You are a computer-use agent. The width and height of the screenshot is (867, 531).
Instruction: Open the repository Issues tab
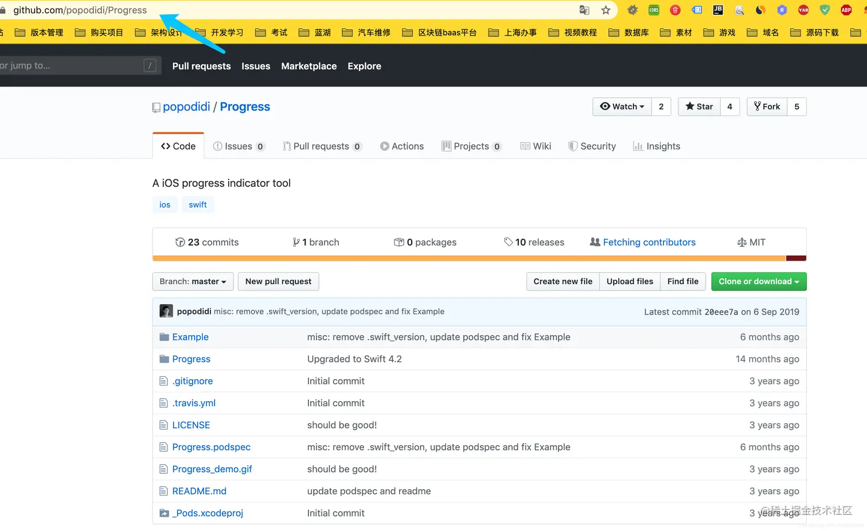tap(239, 146)
